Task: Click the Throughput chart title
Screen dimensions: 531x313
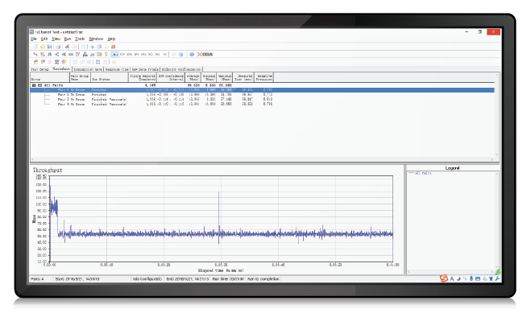Action: click(48, 170)
